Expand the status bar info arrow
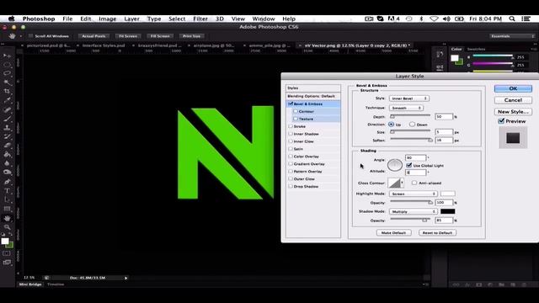This screenshot has height=303, width=539. pos(125,278)
